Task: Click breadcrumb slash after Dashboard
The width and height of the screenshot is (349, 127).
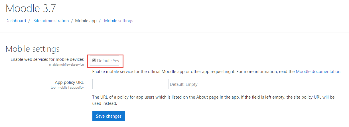Action: point(30,21)
